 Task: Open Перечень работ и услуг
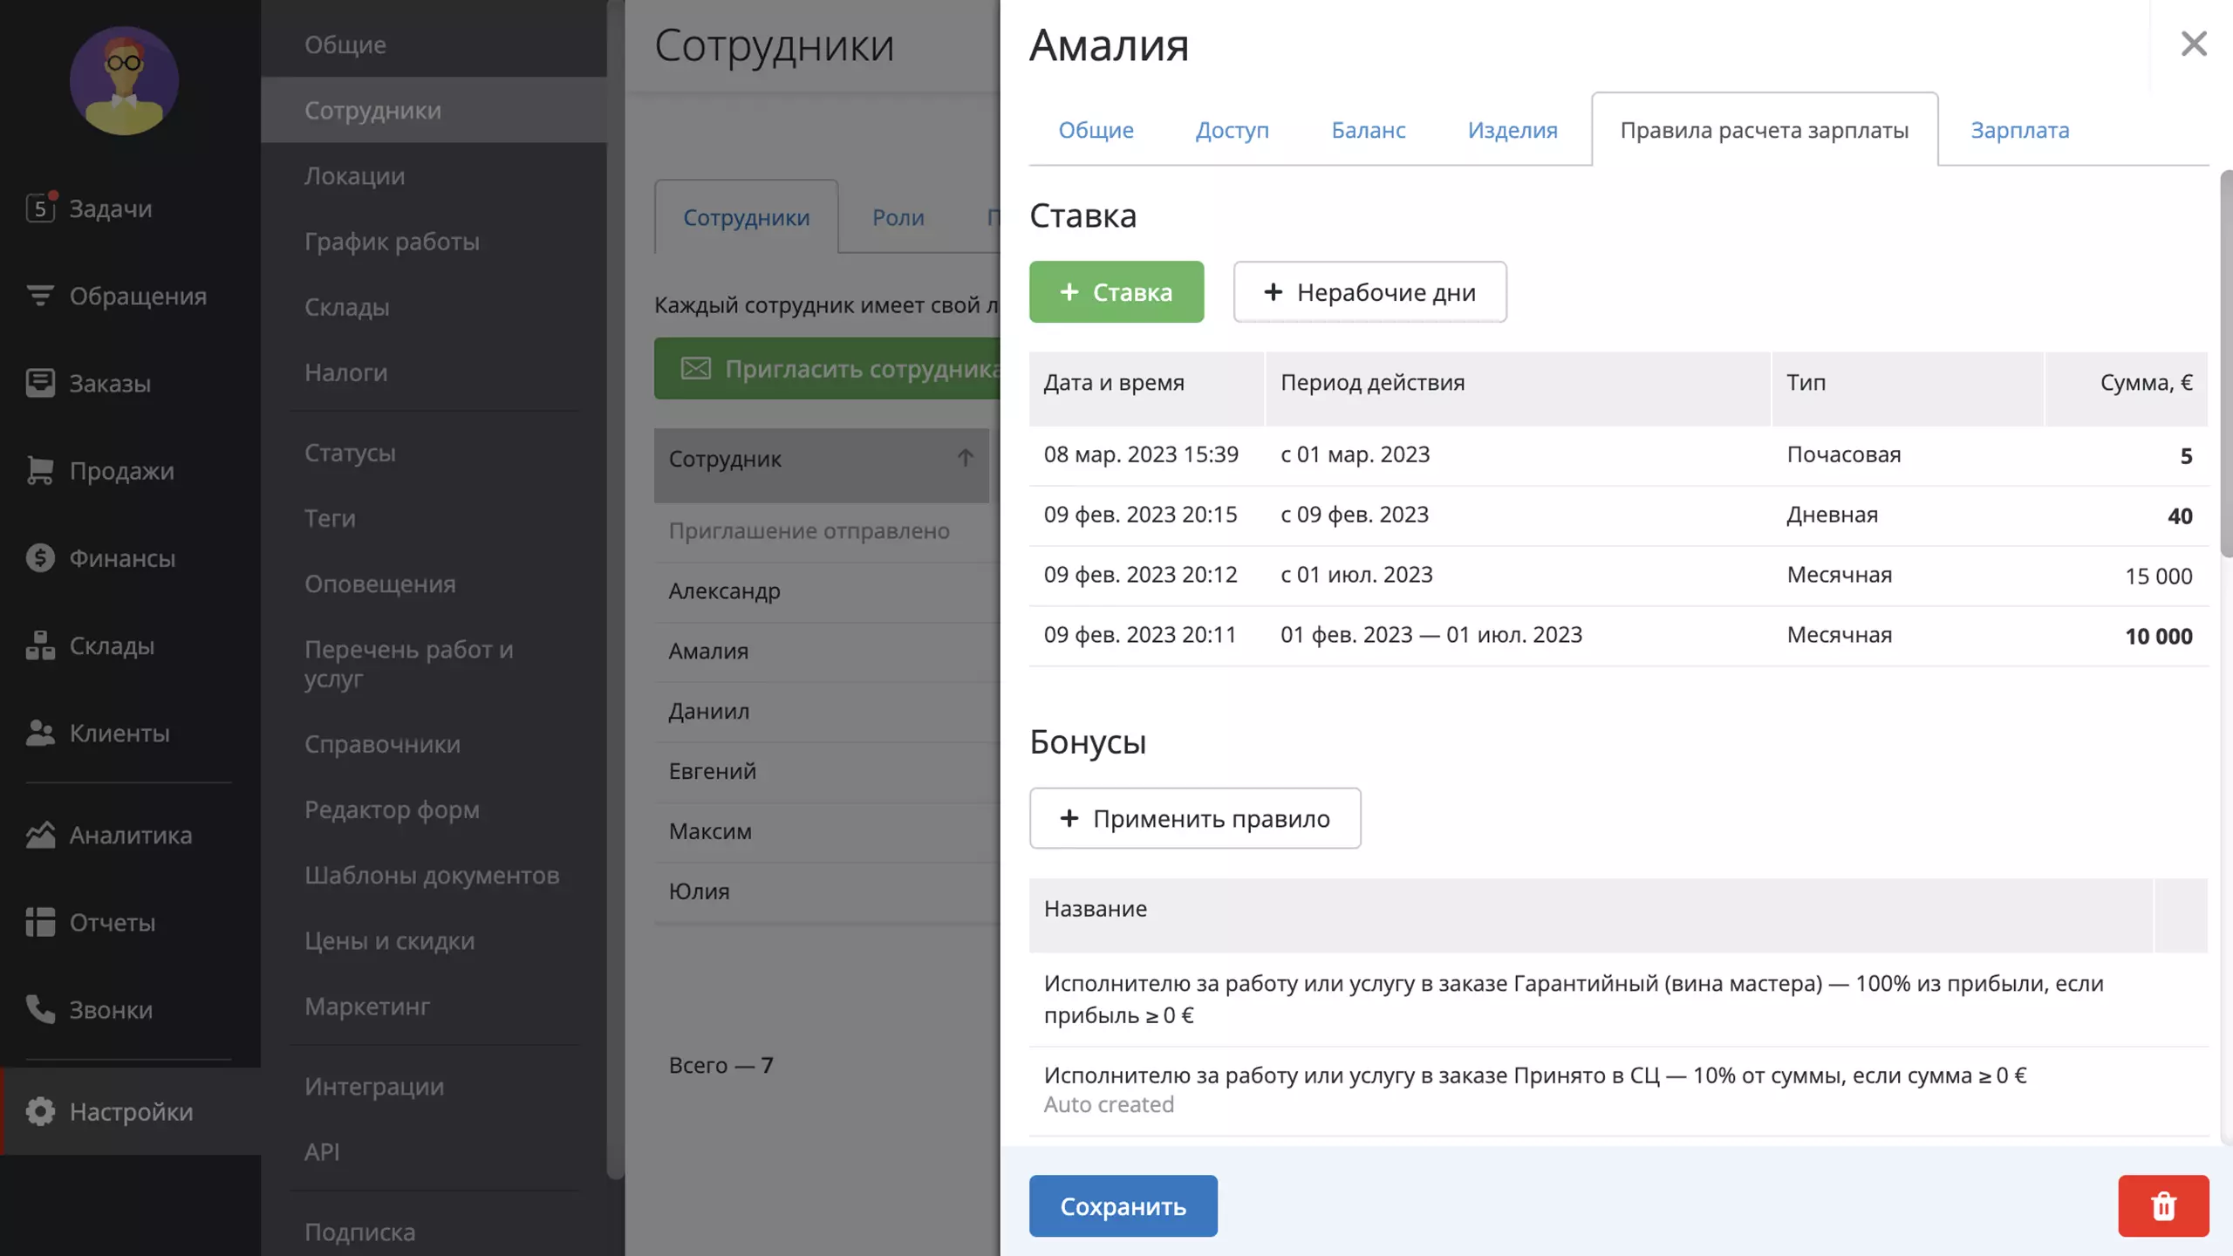(434, 663)
